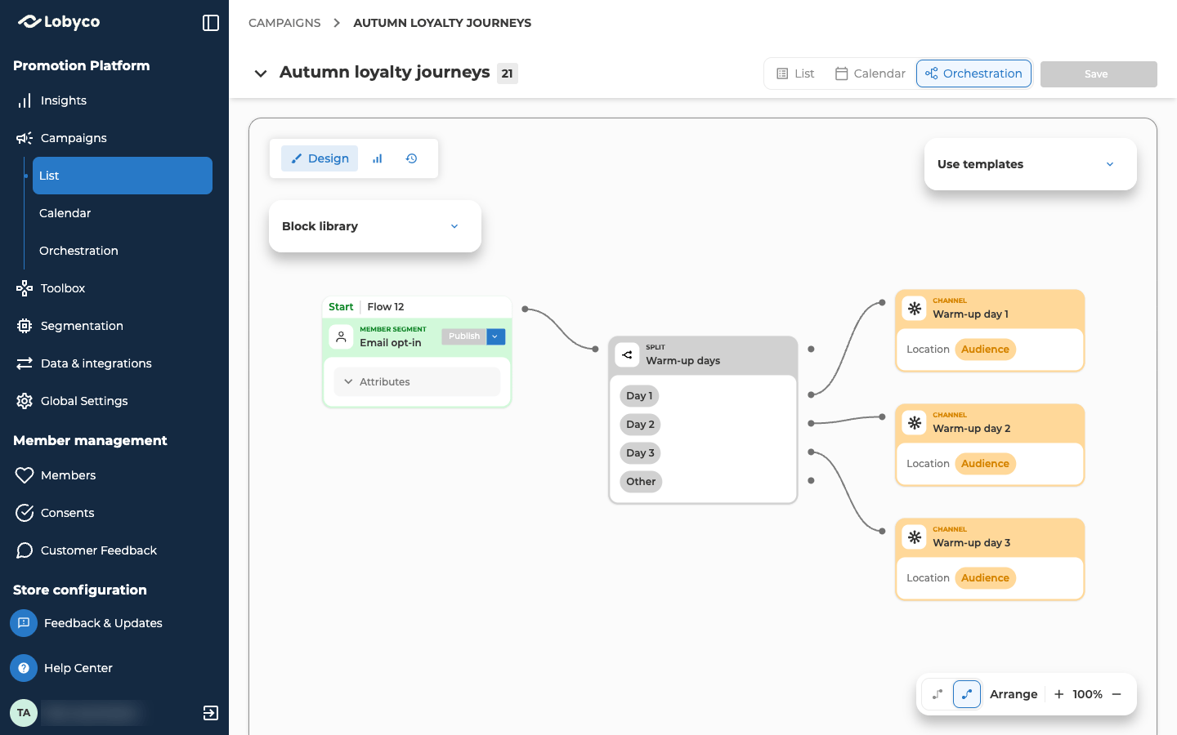Go to the Campaigns breadcrumb link

(x=284, y=23)
